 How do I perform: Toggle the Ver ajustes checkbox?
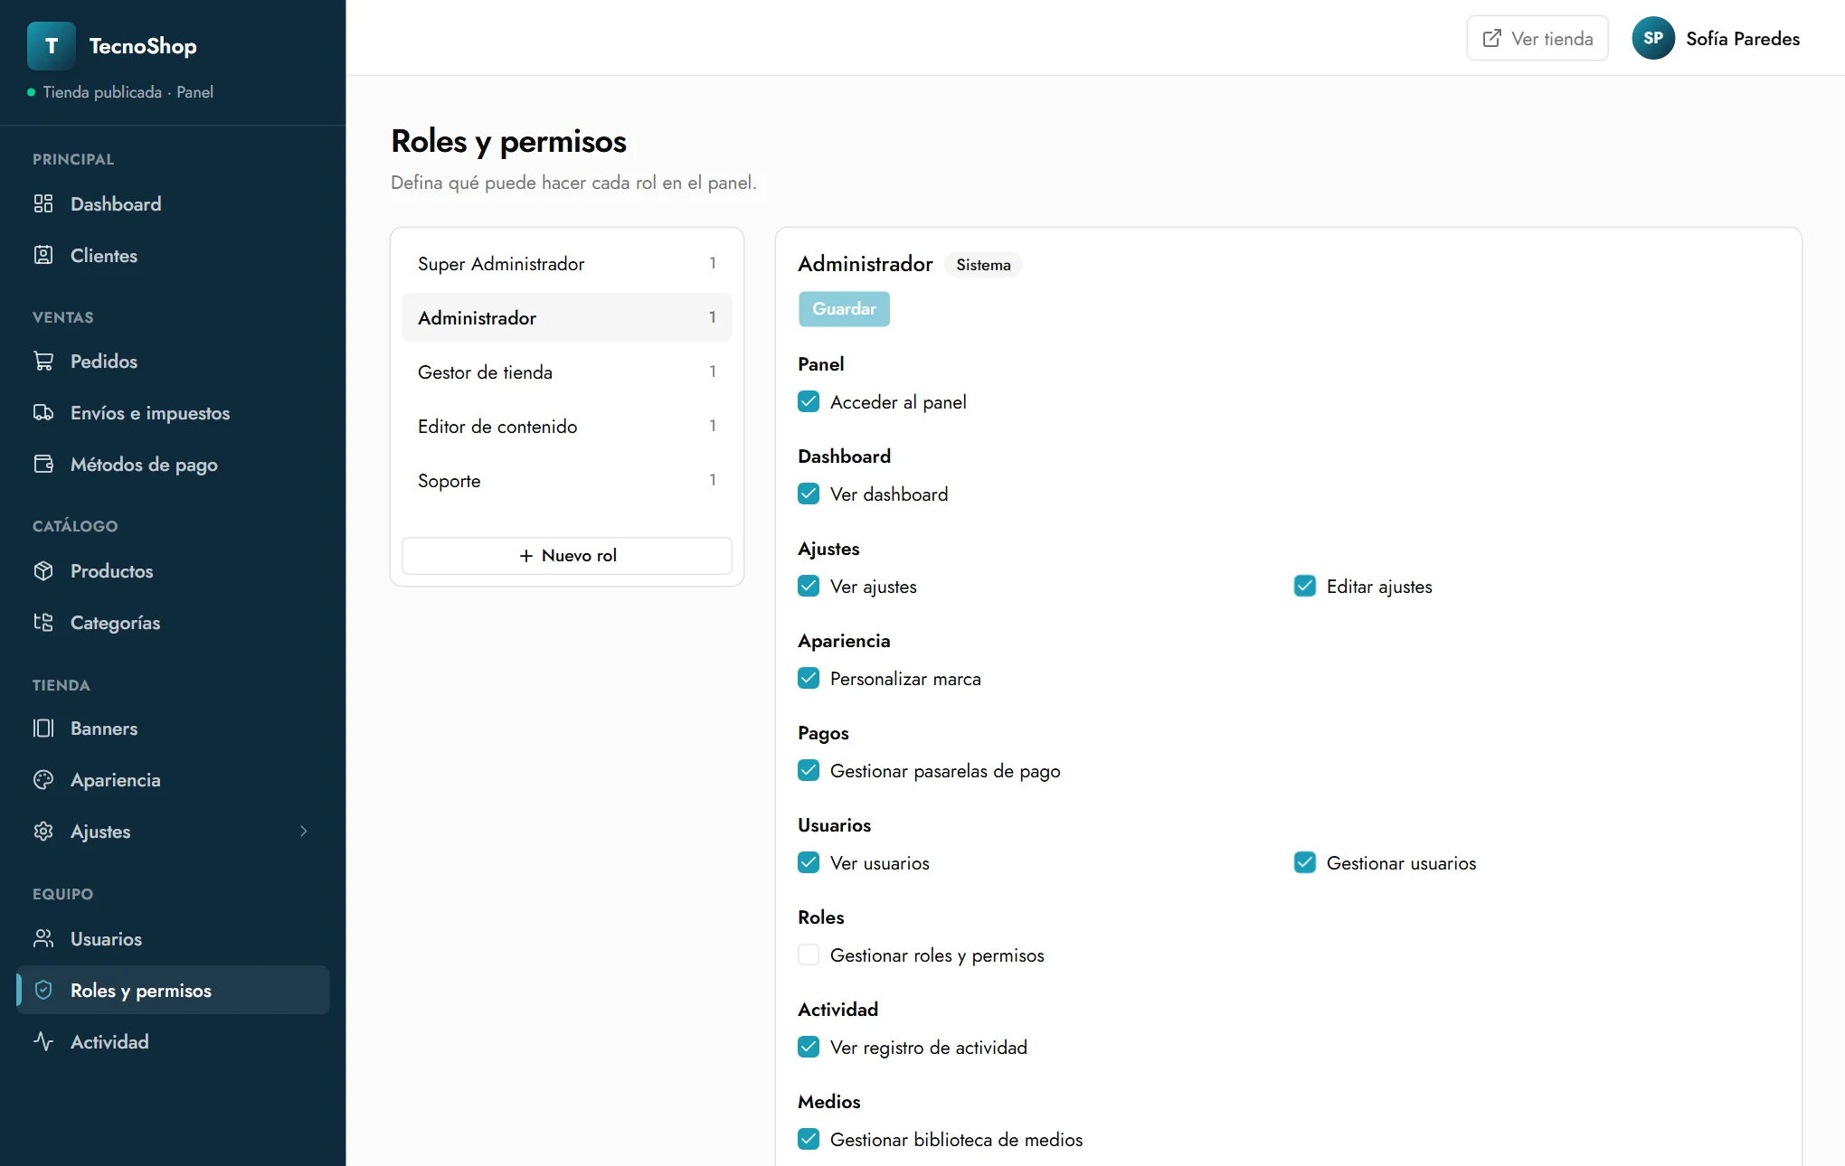coord(809,586)
